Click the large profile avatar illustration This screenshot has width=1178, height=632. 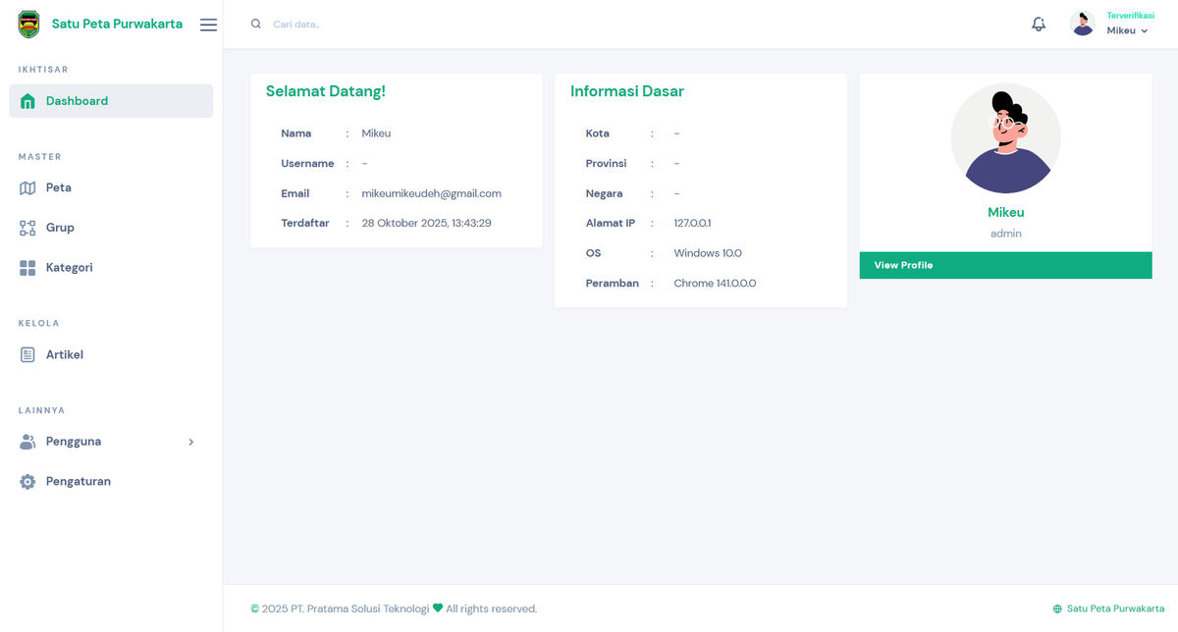click(1005, 138)
